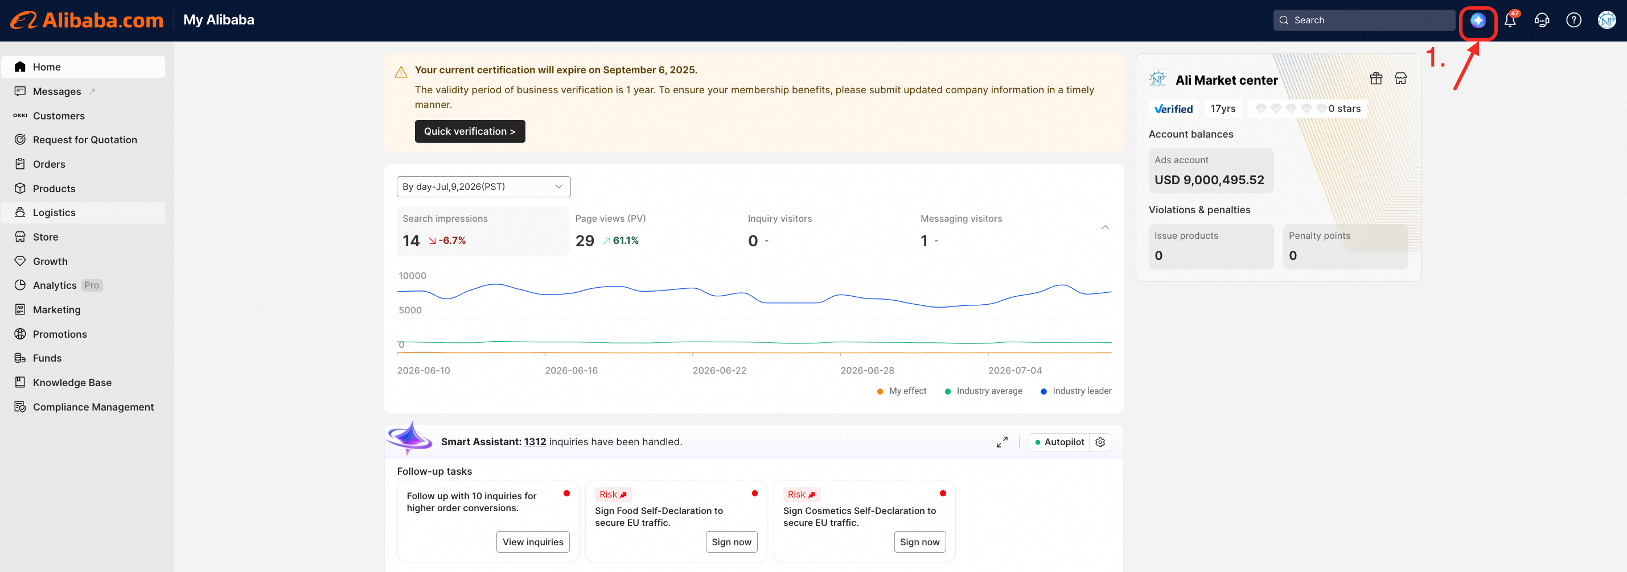Select the Search impressions metric

coord(483,231)
